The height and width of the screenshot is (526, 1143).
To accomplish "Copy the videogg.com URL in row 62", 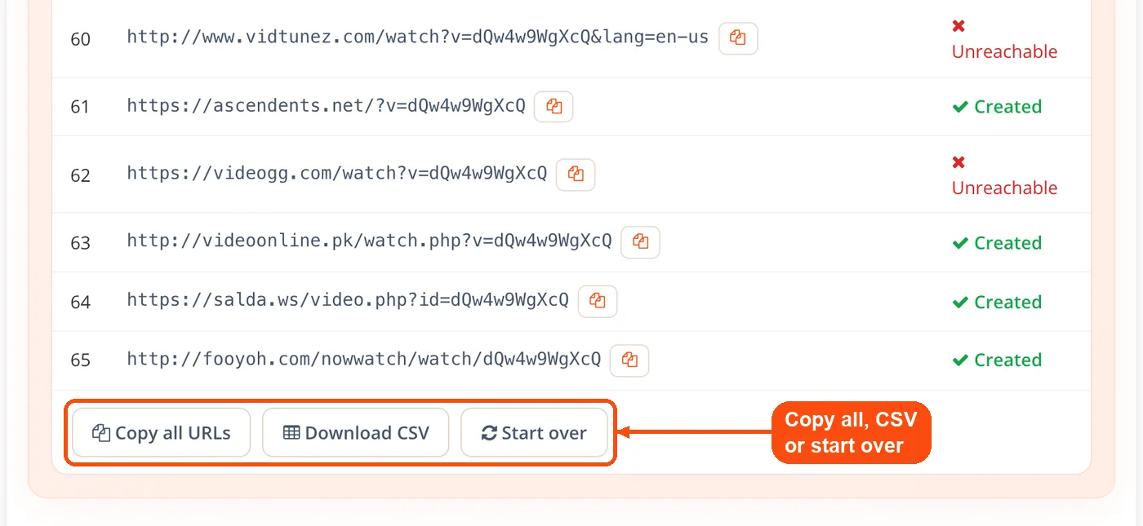I will pyautogui.click(x=576, y=175).
